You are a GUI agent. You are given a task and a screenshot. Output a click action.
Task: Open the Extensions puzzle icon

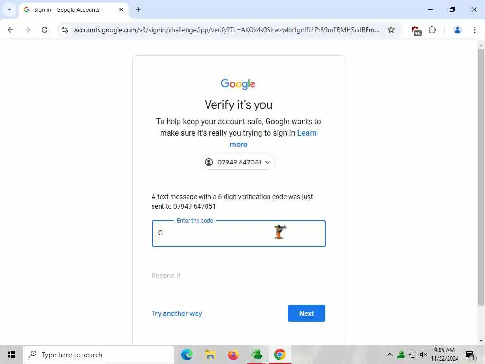coord(432,30)
